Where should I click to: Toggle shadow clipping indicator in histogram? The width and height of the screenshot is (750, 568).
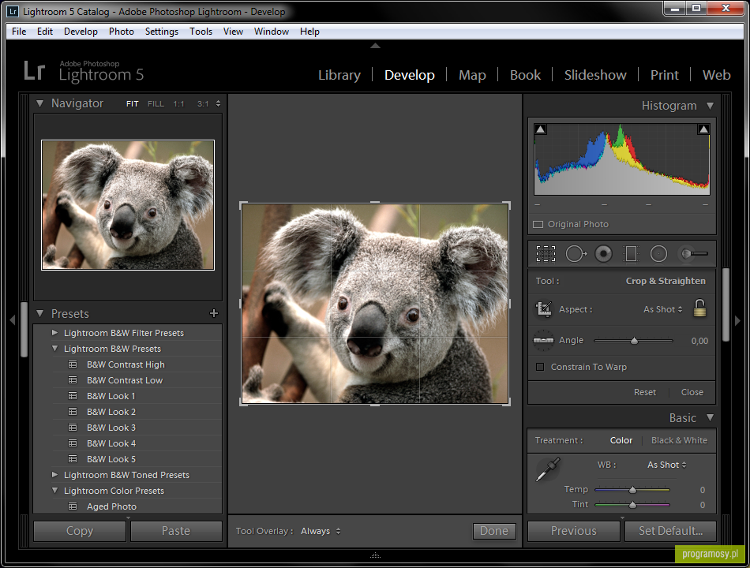click(541, 129)
